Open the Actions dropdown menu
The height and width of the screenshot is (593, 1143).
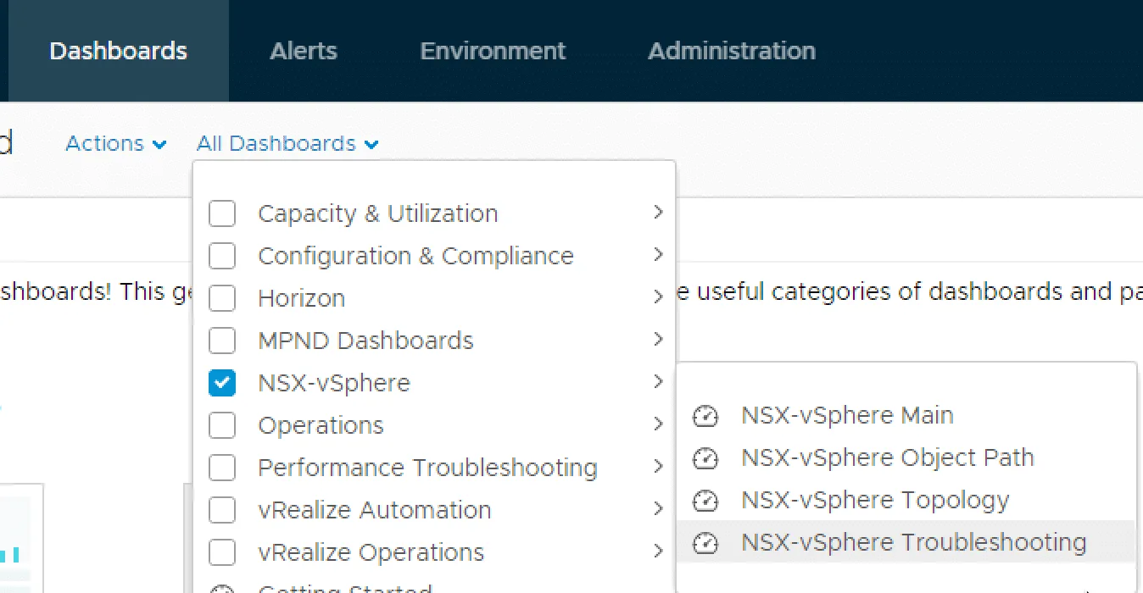click(x=115, y=144)
